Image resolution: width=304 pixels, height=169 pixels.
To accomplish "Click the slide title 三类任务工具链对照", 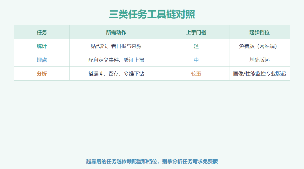I will coord(152,14).
